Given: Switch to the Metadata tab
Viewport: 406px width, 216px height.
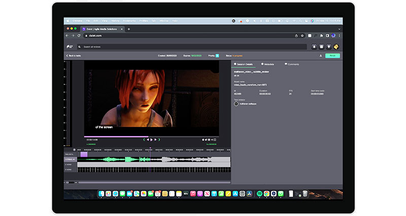Looking at the screenshot, I should 268,64.
